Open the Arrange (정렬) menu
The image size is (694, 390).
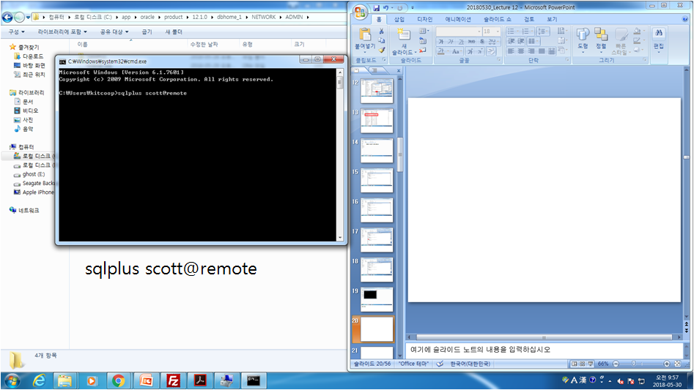[601, 40]
